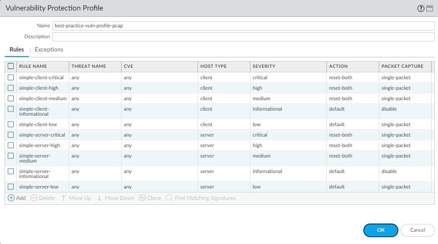
Task: Sort by the Severity column header
Action: coord(264,66)
